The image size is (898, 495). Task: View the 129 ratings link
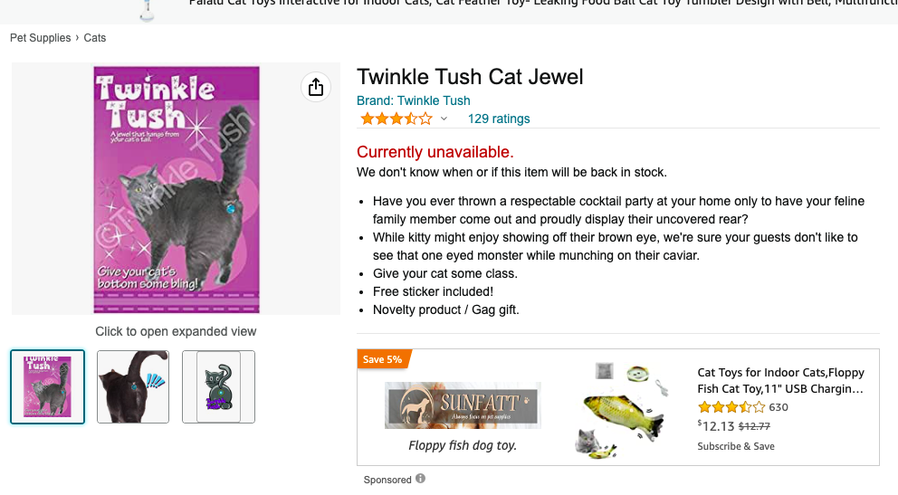(499, 119)
